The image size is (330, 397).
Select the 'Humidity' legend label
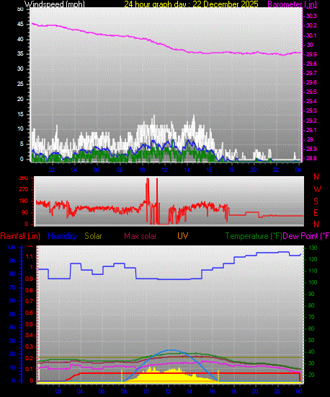coord(62,236)
